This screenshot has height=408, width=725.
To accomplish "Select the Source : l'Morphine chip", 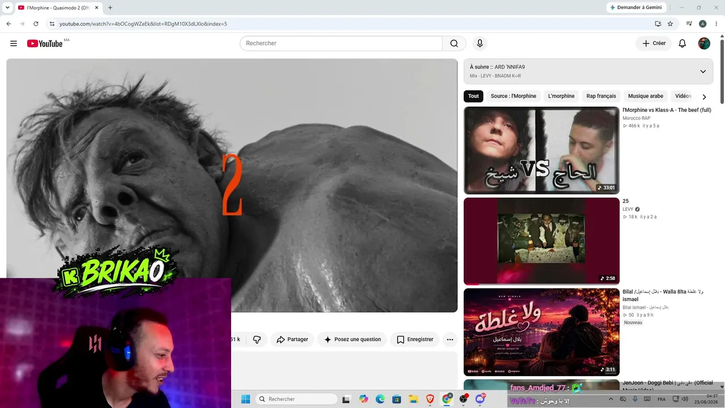I will pos(513,96).
